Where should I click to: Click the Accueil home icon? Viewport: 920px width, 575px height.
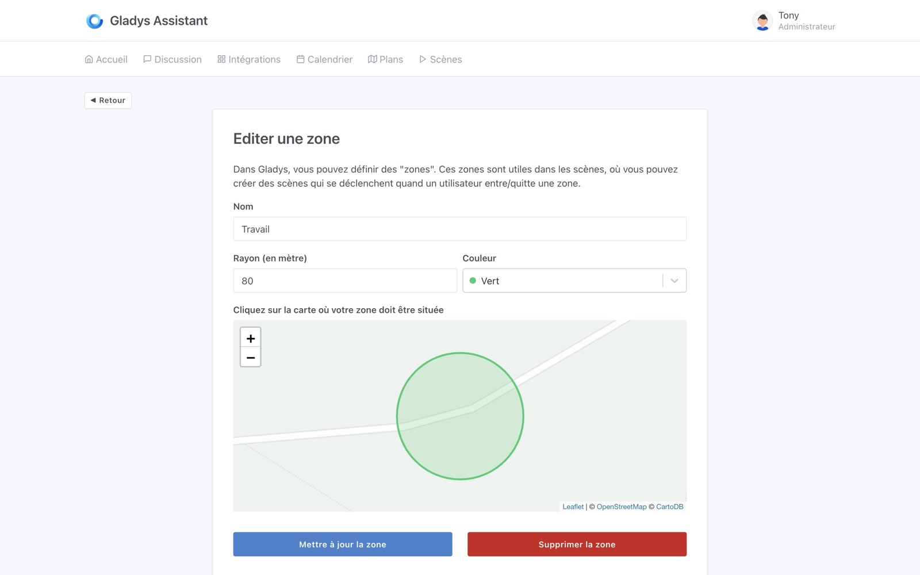click(89, 59)
